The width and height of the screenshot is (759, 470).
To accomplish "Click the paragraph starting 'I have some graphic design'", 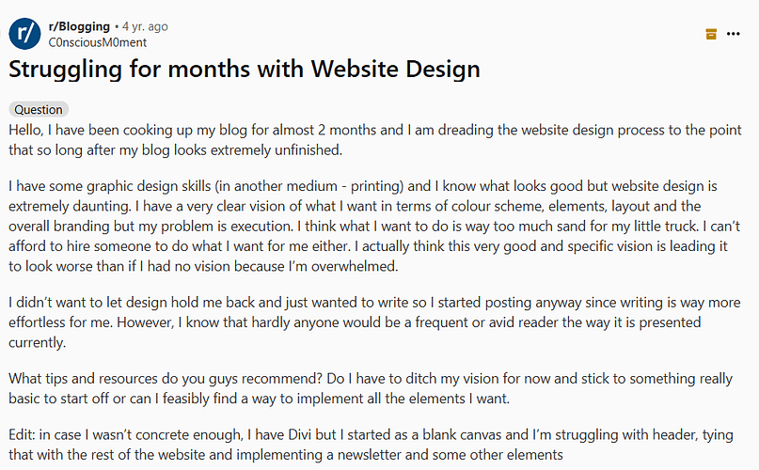I will 374,226.
